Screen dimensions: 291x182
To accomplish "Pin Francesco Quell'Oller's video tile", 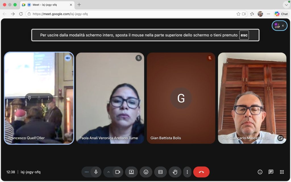I will [30, 98].
